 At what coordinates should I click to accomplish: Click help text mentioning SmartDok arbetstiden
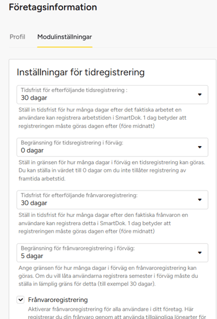coord(103,118)
